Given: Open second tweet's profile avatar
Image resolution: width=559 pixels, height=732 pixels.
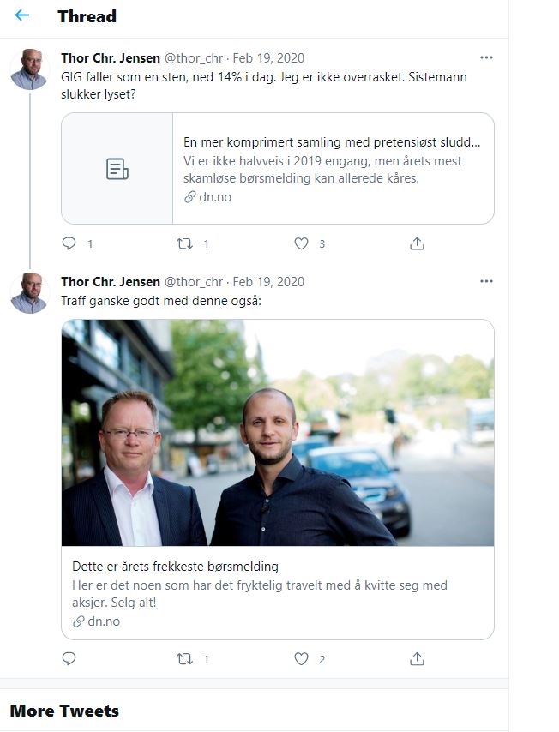Looking at the screenshot, I should (x=29, y=293).
